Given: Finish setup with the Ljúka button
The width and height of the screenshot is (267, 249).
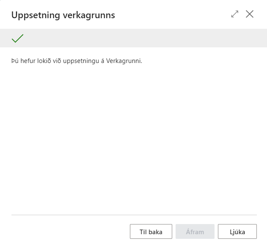Looking at the screenshot, I should pyautogui.click(x=237, y=232).
